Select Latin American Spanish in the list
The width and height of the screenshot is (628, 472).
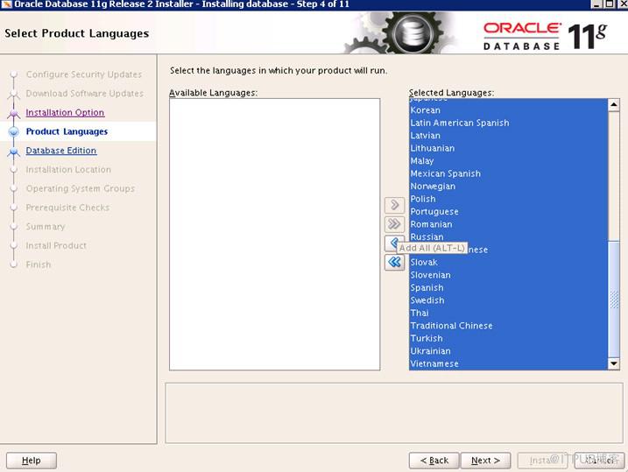tap(509, 123)
